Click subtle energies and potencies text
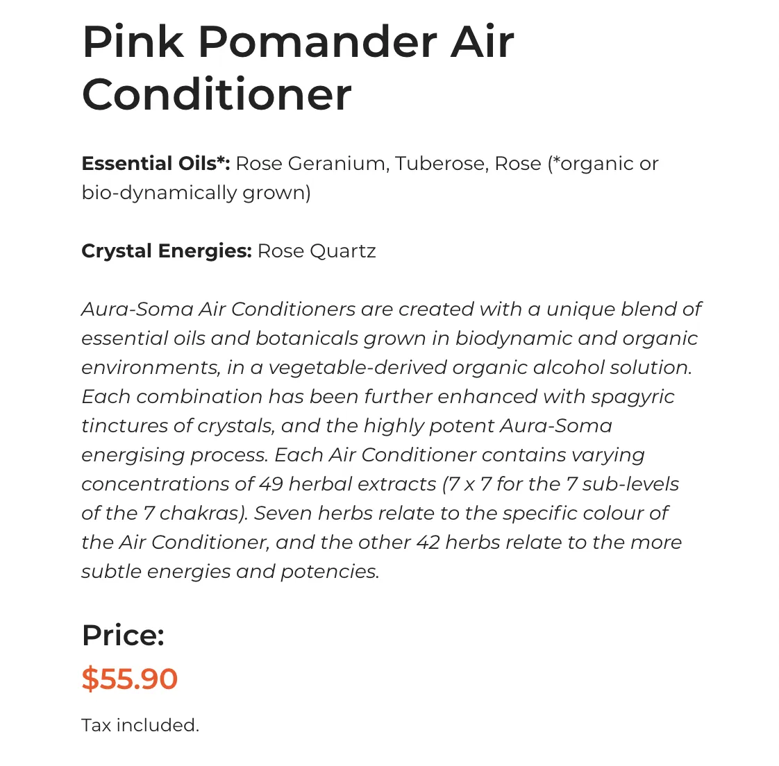779x766 pixels. pos(231,572)
